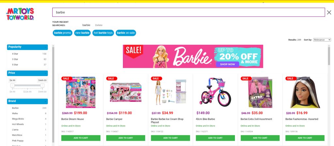Select the 'barbie on sale' suggestion chip
This screenshot has height=146, width=334.
coord(126,33)
